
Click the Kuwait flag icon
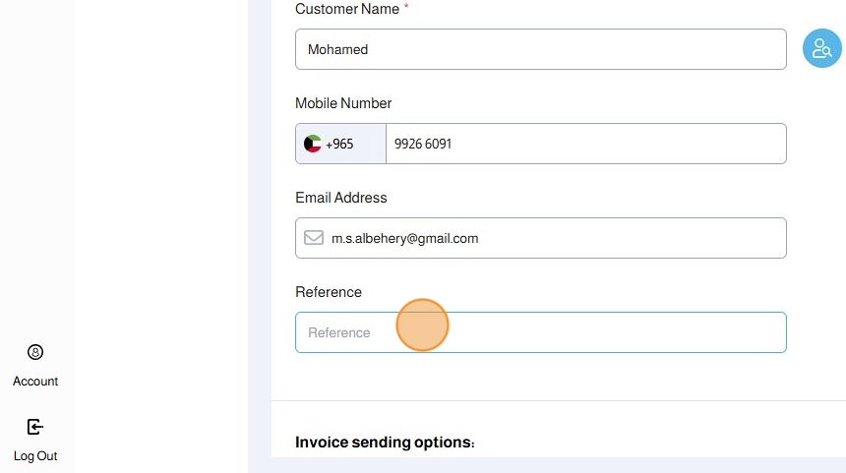[313, 144]
